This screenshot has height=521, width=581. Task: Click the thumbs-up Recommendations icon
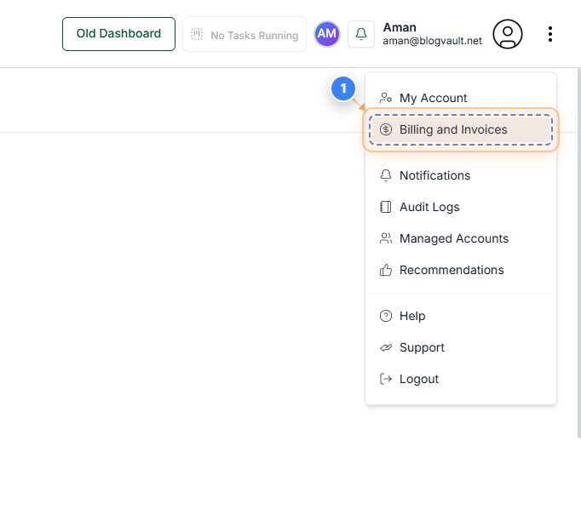[386, 270]
